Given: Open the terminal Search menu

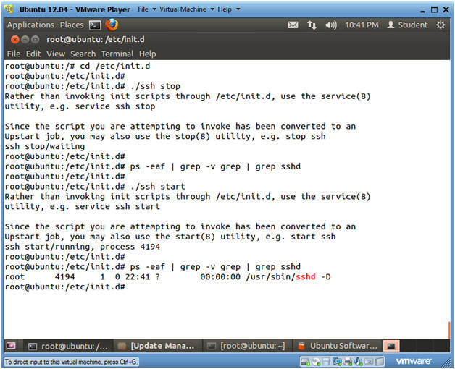Looking at the screenshot, I should tap(83, 54).
